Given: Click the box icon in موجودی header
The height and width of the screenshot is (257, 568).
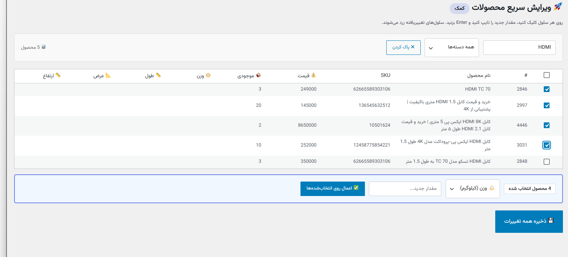Looking at the screenshot, I should click(258, 75).
